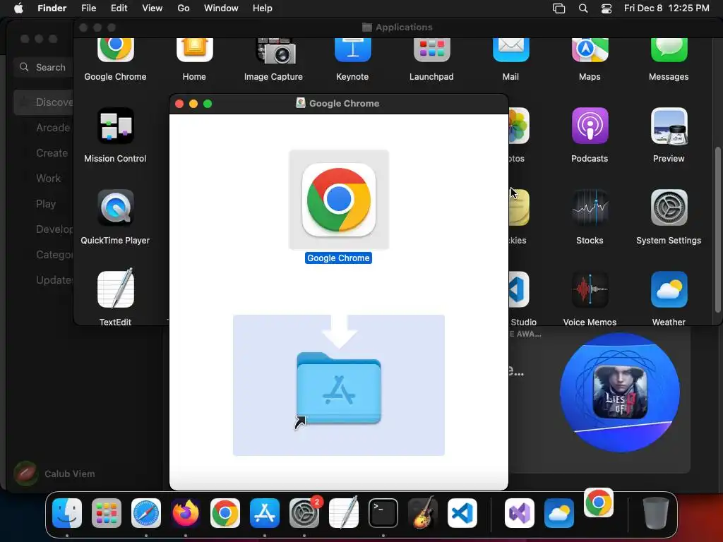This screenshot has width=723, height=542.
Task: Open the Apple menu
Action: click(18, 8)
